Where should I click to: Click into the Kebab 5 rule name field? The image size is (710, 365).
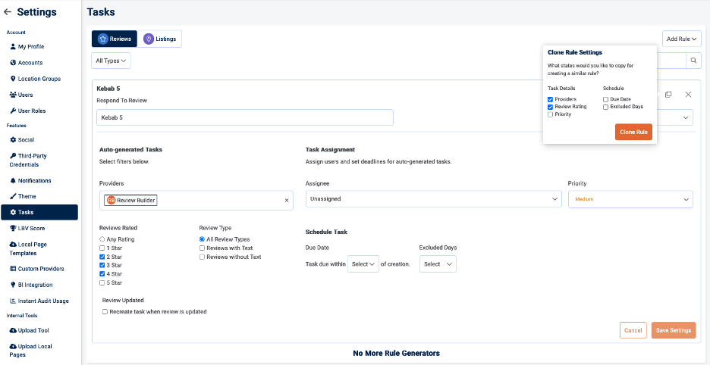point(244,117)
